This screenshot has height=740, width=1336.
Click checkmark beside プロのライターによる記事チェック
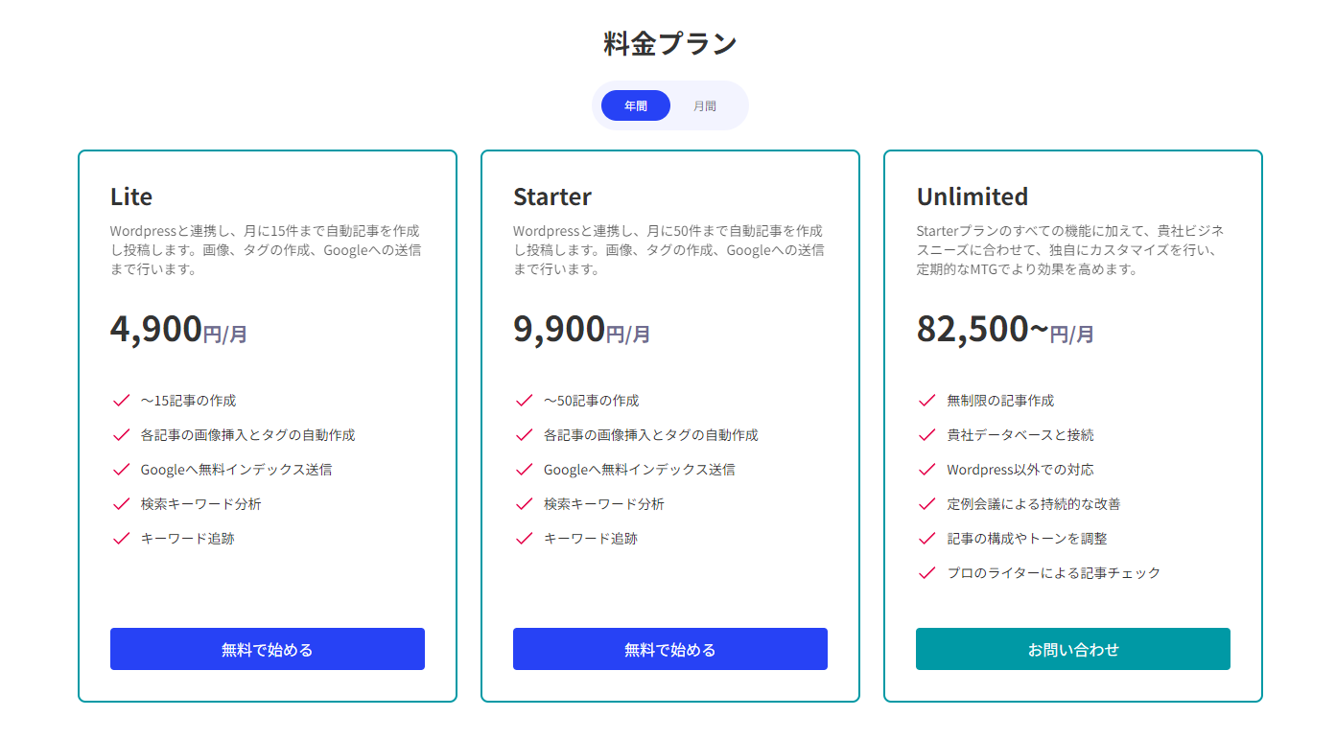926,573
